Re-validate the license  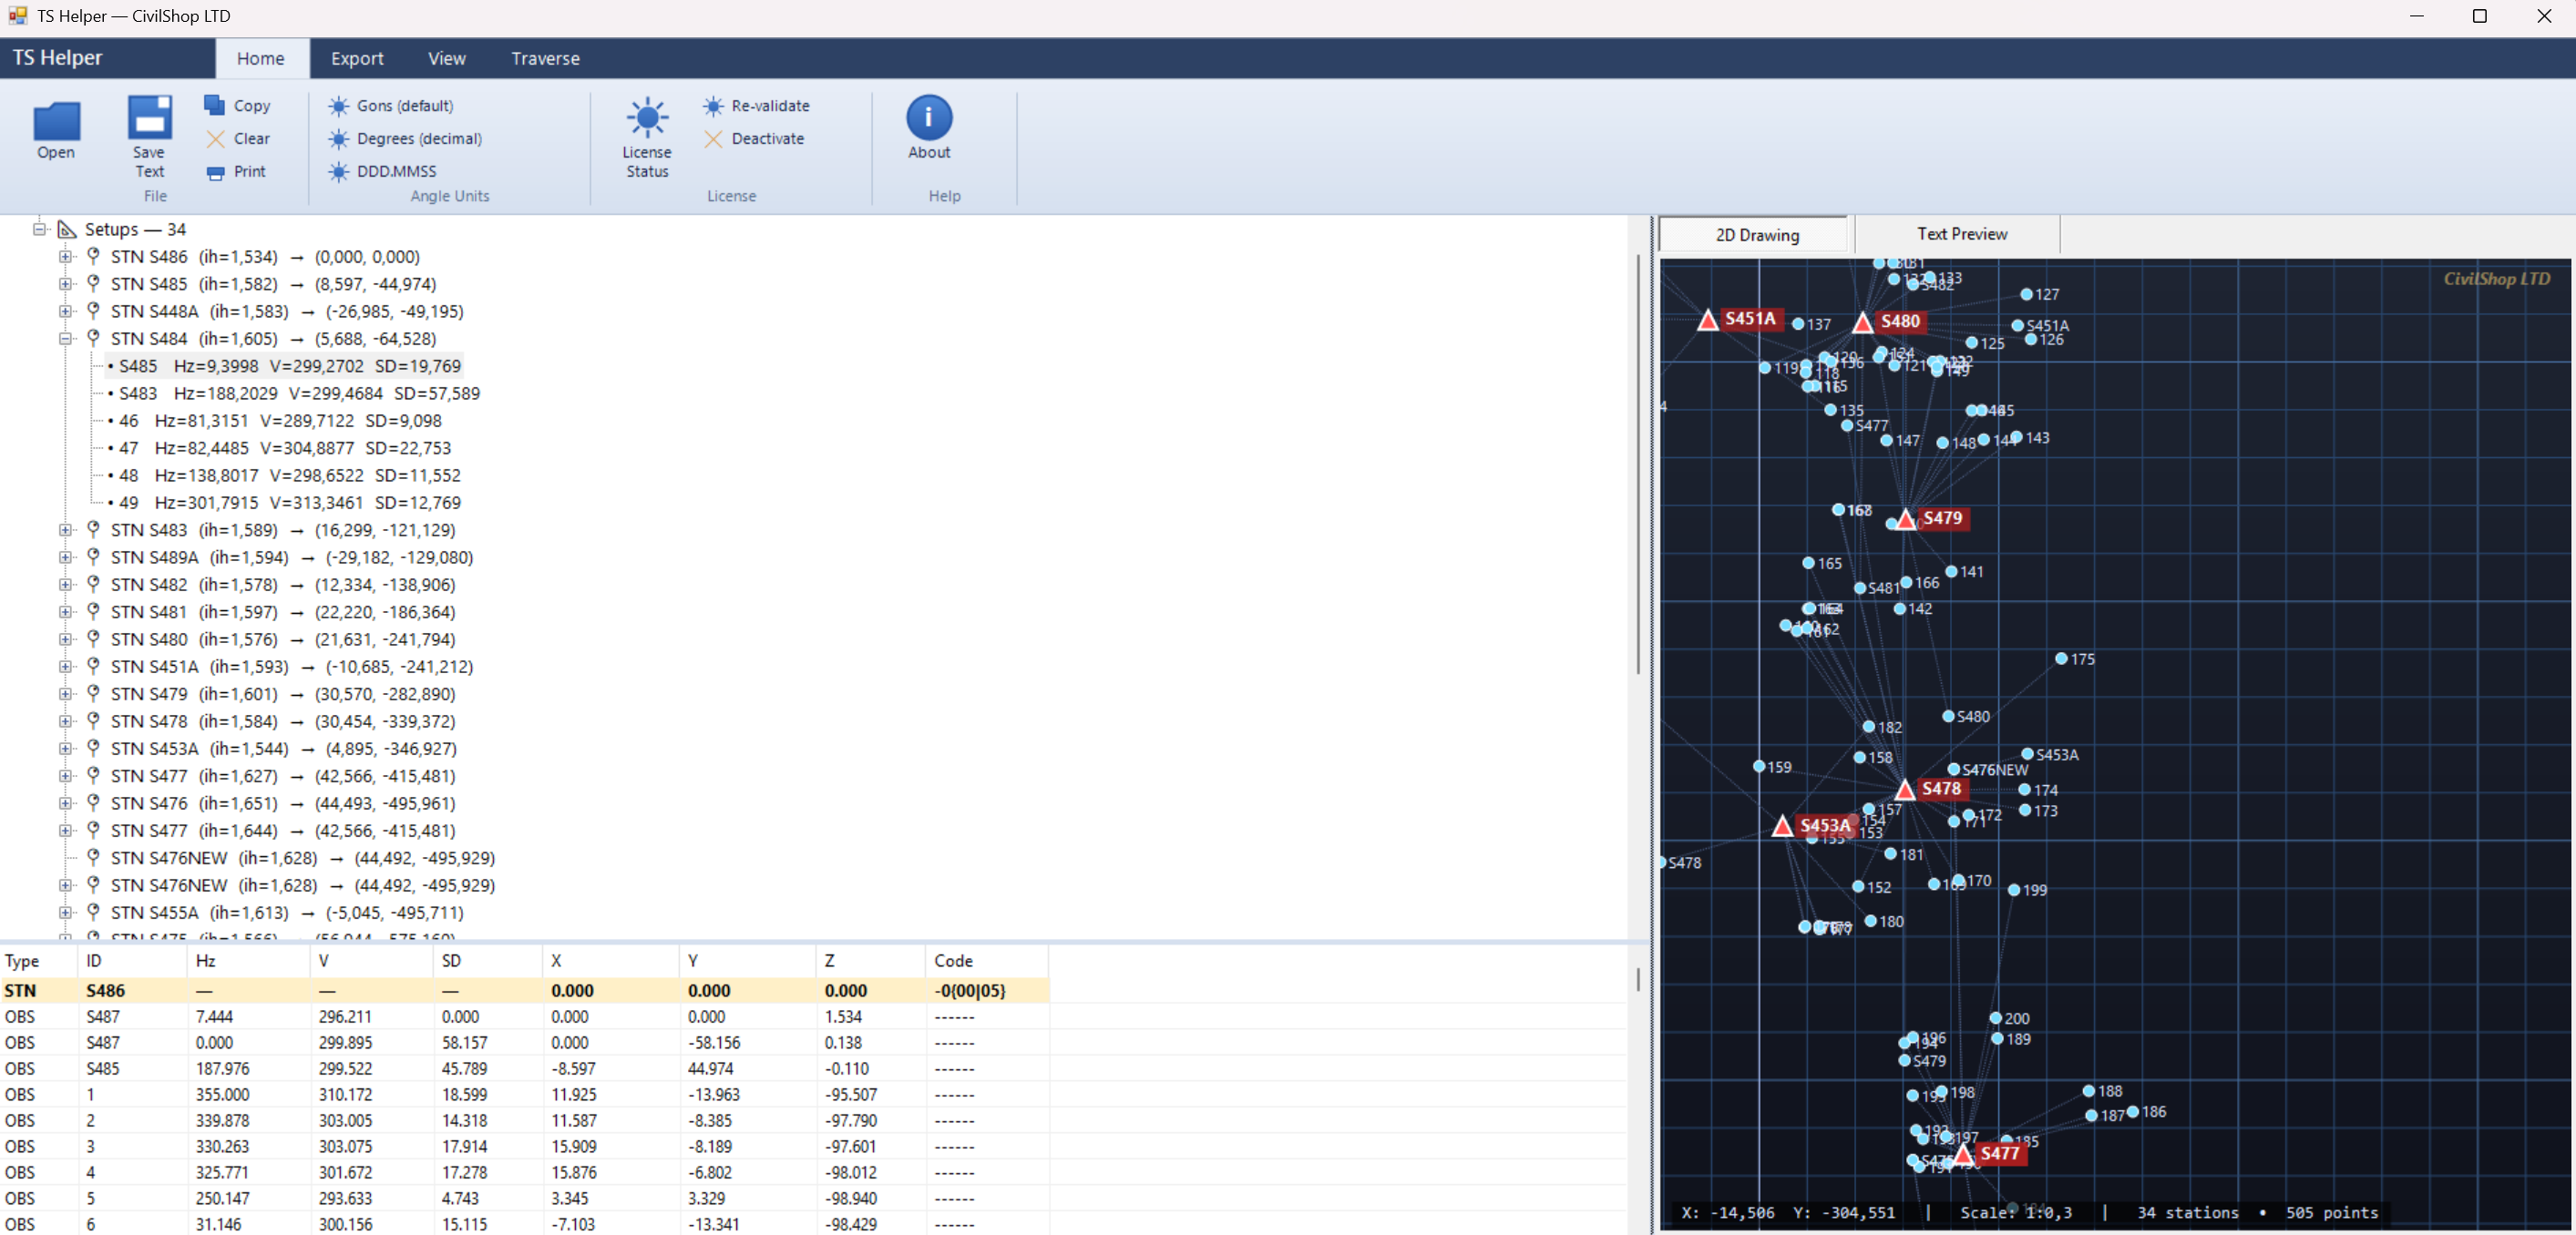pyautogui.click(x=770, y=106)
